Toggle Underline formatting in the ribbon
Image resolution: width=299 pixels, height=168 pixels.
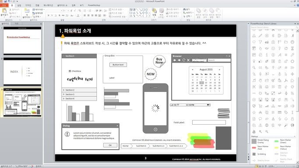click(56, 15)
